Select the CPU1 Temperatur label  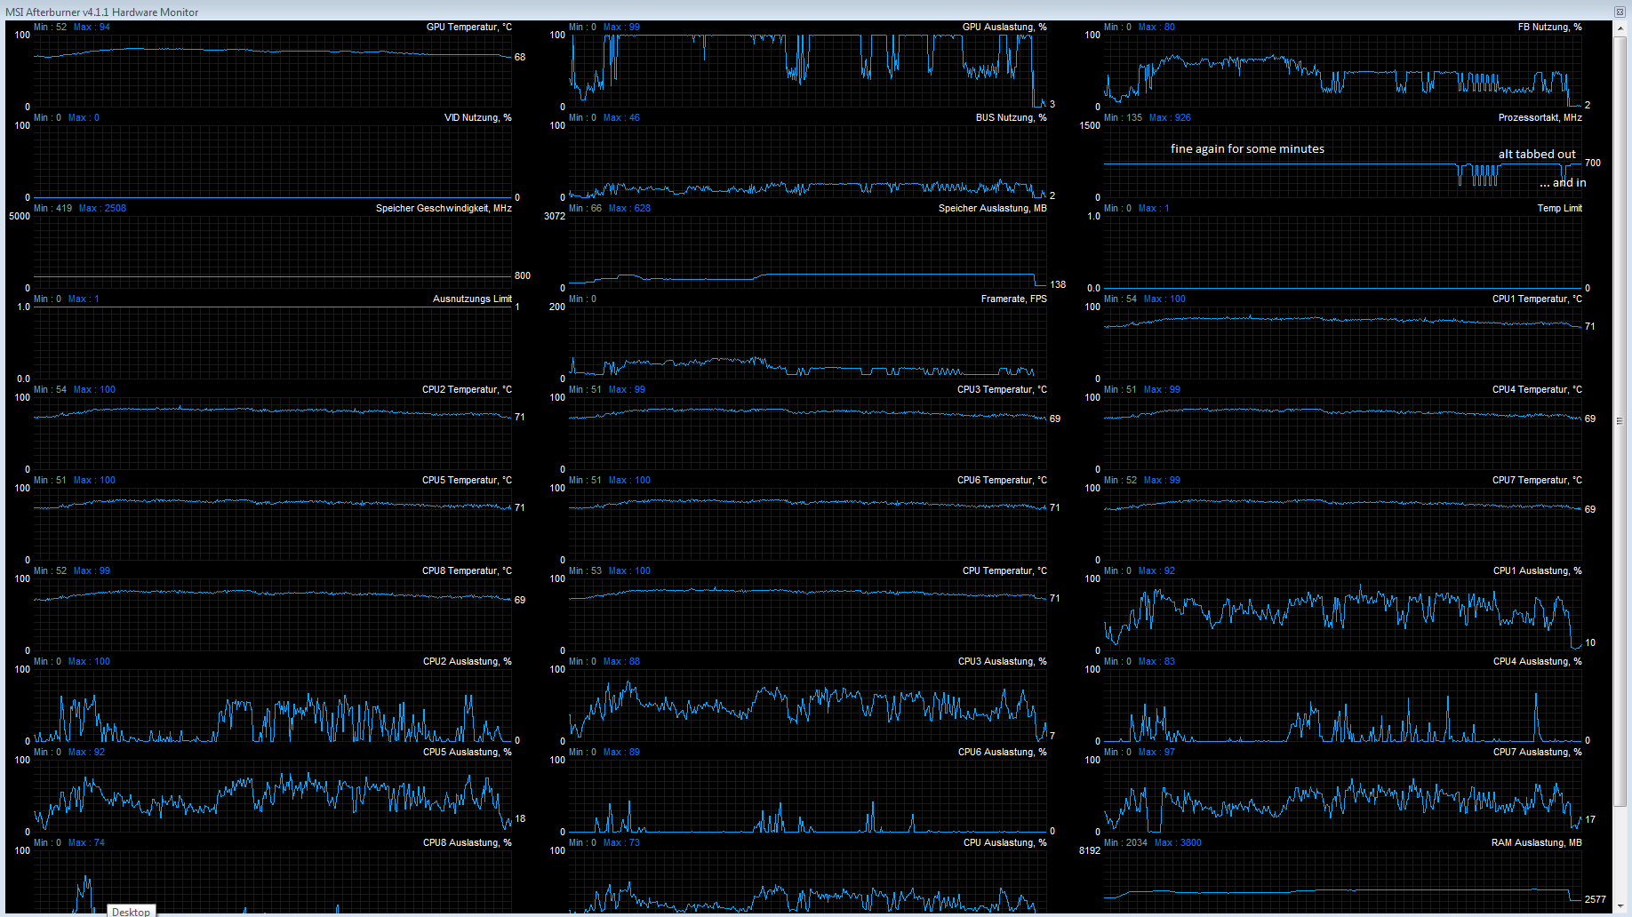click(1537, 299)
